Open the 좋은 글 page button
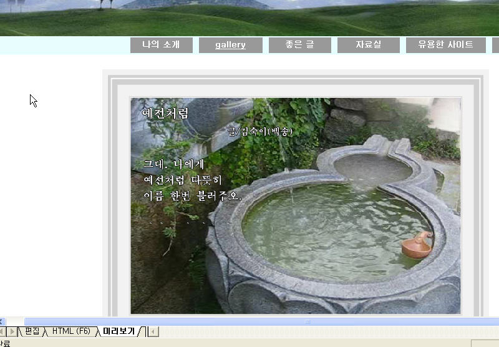This screenshot has height=347, width=499. tap(300, 45)
